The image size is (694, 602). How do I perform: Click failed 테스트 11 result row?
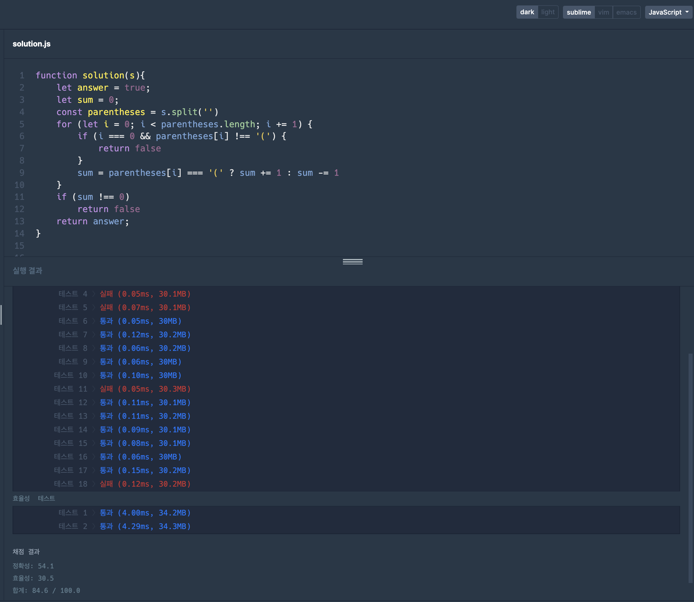click(x=122, y=389)
